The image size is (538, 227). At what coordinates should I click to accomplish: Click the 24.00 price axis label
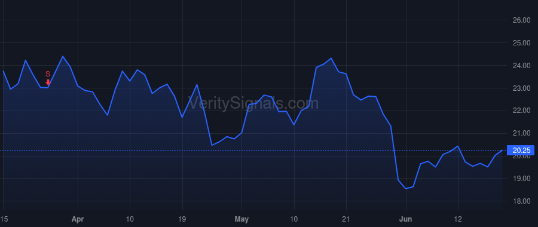click(521, 66)
